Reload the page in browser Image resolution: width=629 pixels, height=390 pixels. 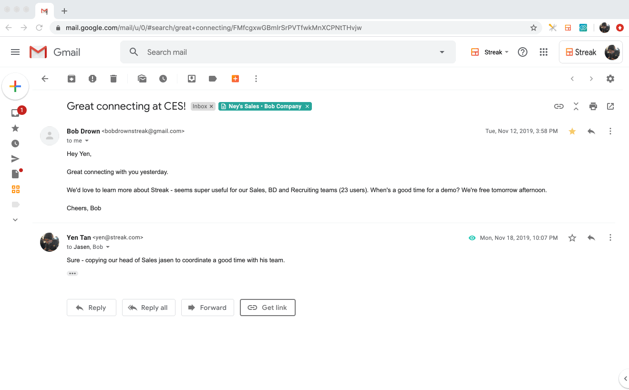tap(39, 28)
